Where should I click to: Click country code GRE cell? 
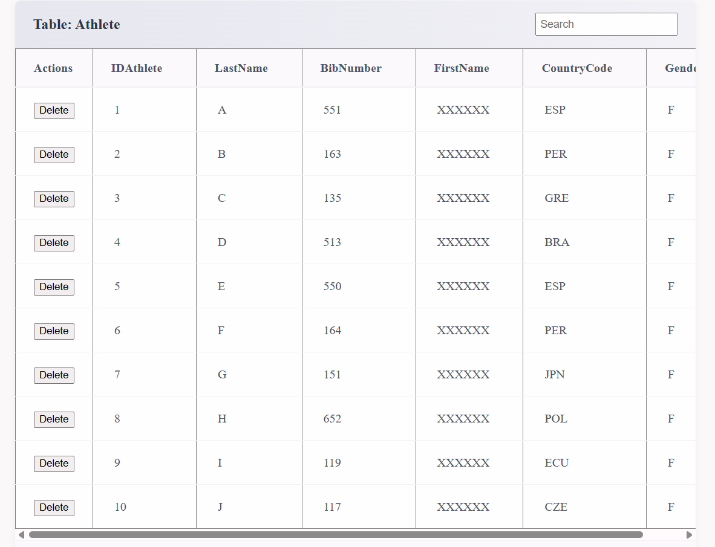584,198
